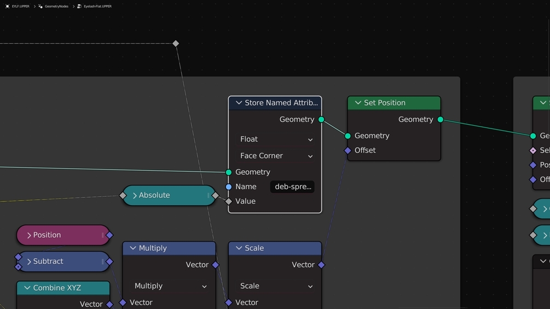Click Set Position Geometry input socket
This screenshot has width=550, height=309.
click(x=348, y=136)
